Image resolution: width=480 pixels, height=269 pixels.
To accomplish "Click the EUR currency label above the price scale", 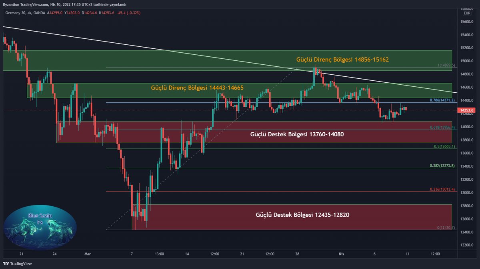I will [x=467, y=12].
